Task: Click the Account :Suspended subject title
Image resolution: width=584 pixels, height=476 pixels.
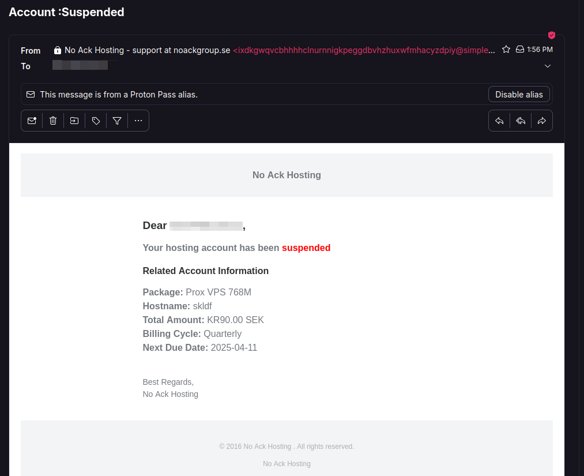Action: click(66, 12)
